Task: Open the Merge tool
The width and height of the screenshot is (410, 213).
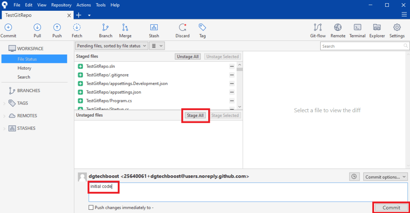Action: (125, 28)
